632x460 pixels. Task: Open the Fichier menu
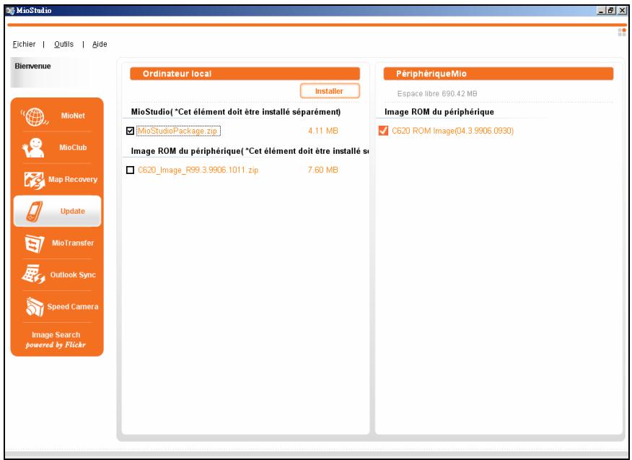(x=25, y=44)
